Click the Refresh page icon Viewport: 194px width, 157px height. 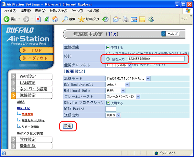tap(47, 19)
